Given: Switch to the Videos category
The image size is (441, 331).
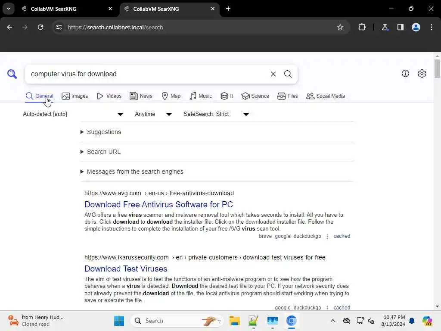Looking at the screenshot, I should coord(109,96).
